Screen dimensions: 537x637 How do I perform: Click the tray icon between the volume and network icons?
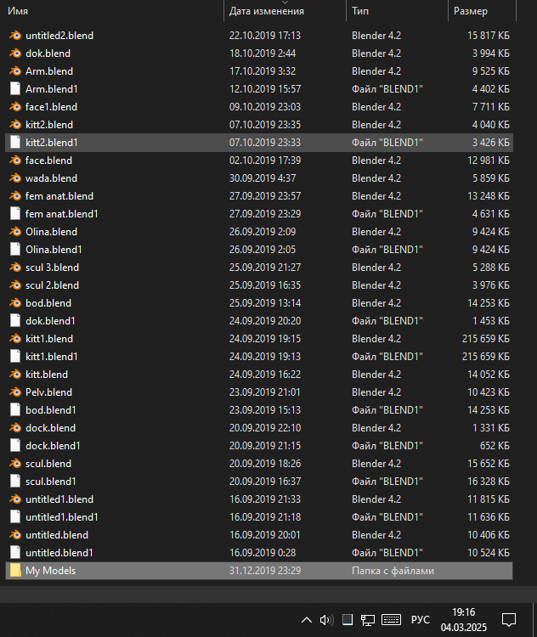tap(348, 620)
